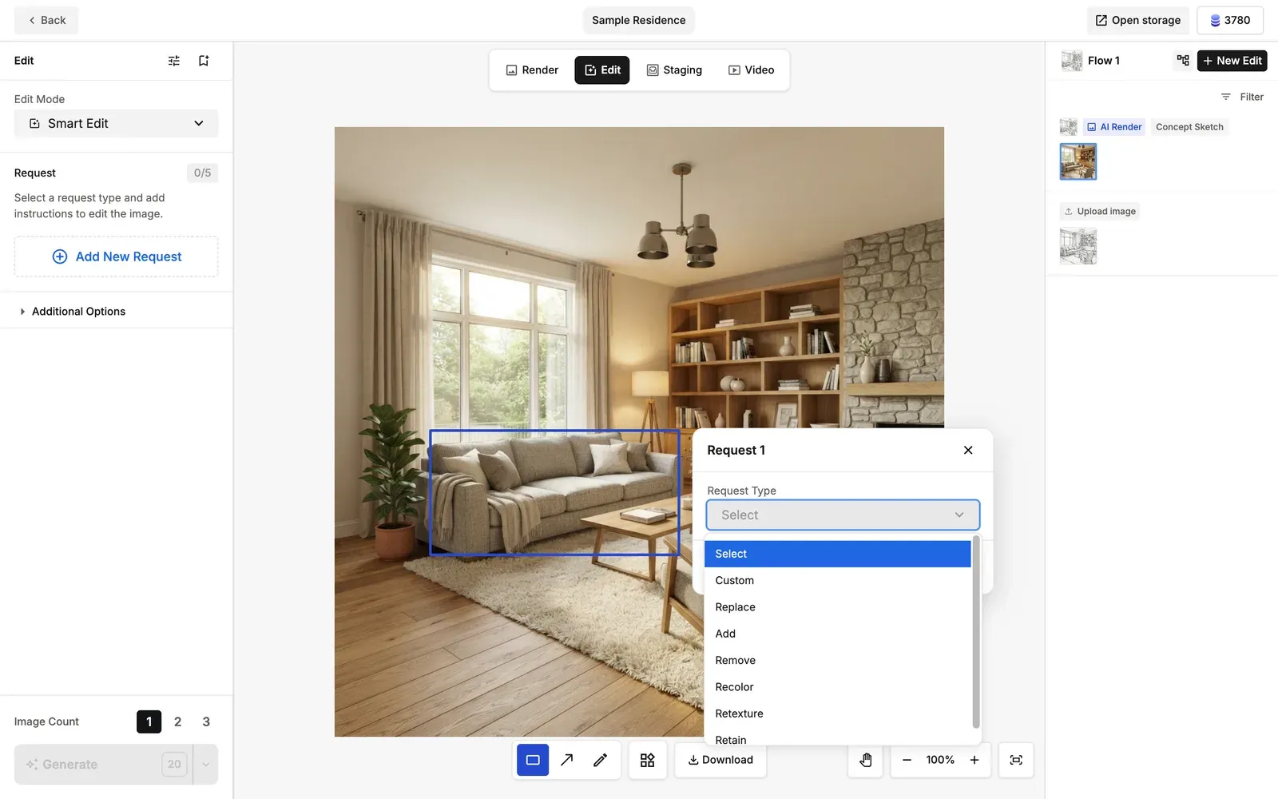Click the Back button
Viewport: 1278px width, 799px height.
pyautogui.click(x=46, y=20)
